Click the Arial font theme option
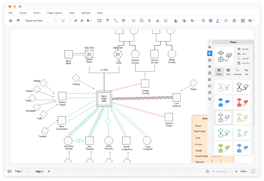Screen dimensions: 264x181 (242, 54)
